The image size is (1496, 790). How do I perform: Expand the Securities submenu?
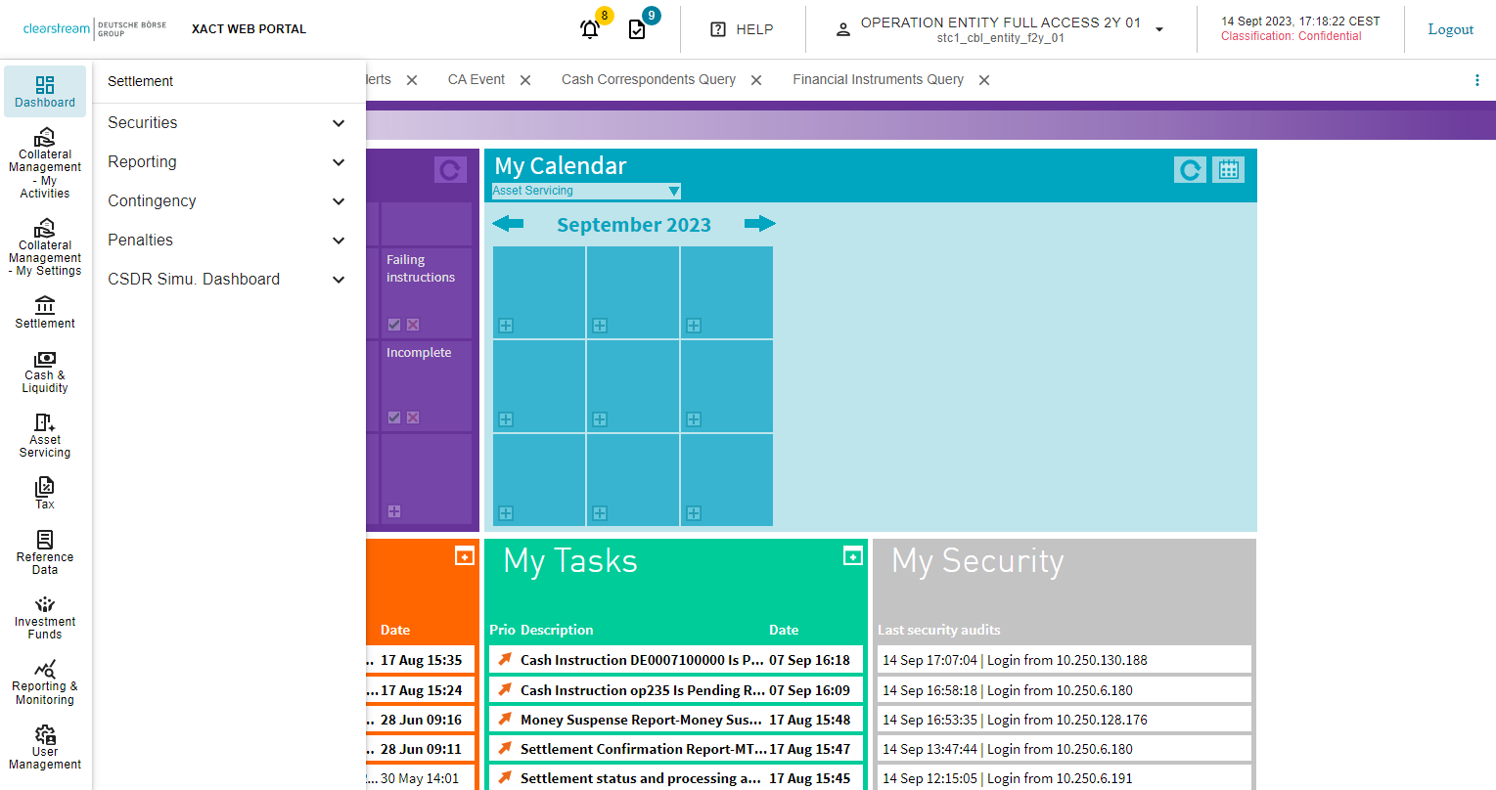point(339,123)
